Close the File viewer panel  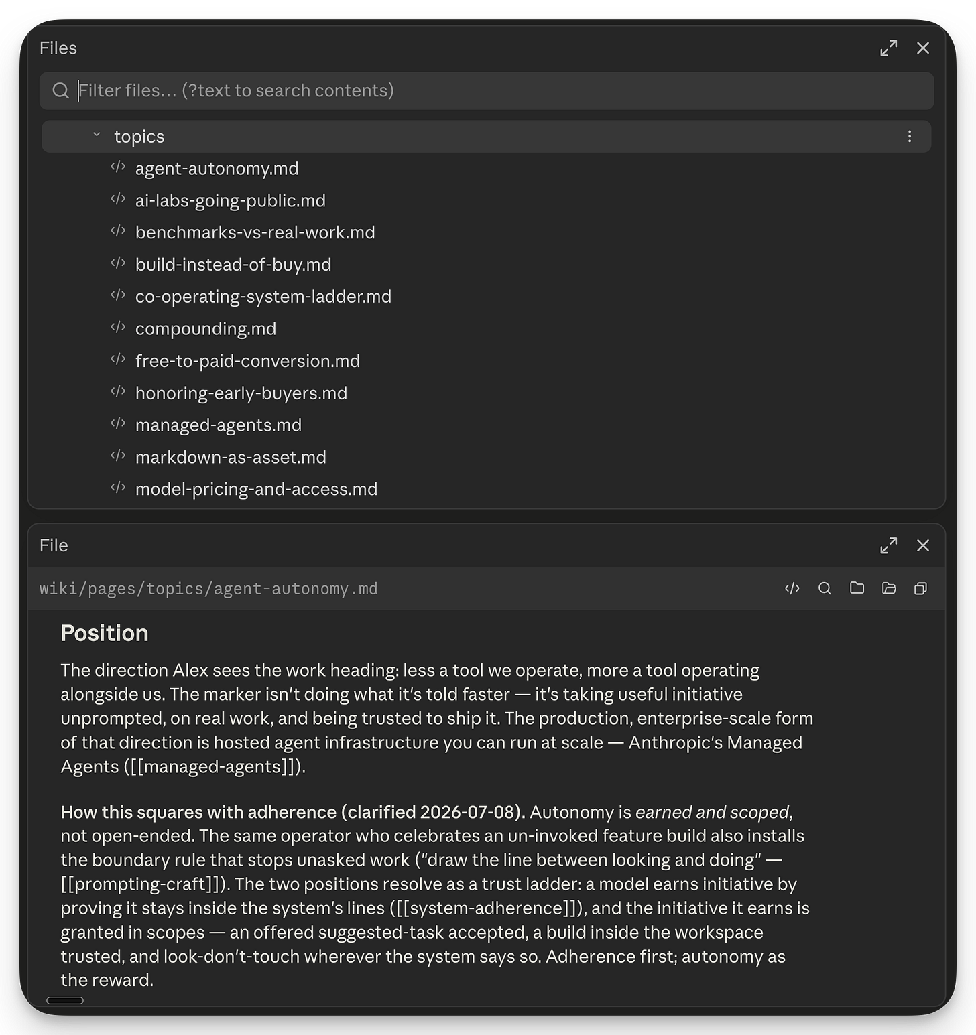point(923,545)
